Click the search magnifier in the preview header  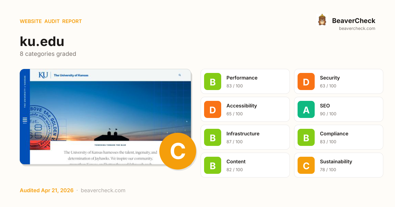point(180,75)
